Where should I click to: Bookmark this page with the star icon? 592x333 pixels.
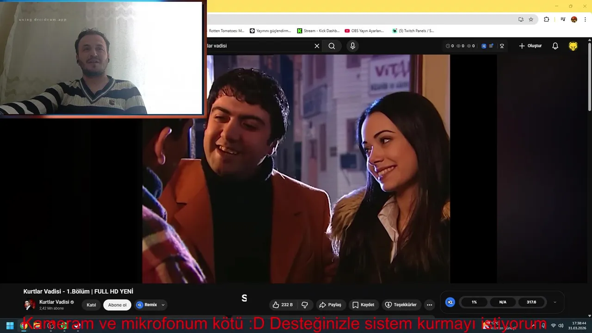pyautogui.click(x=531, y=19)
